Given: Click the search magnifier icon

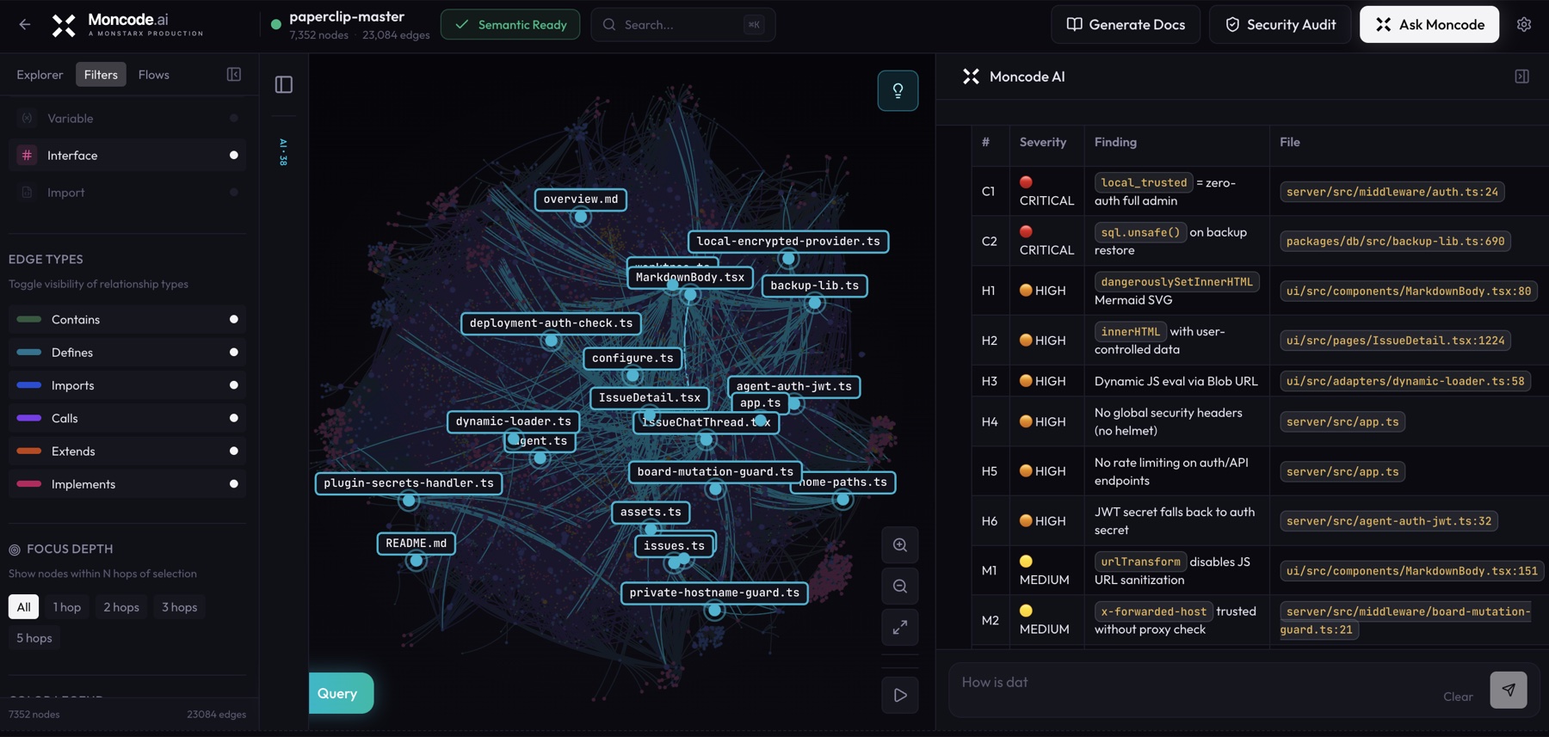Looking at the screenshot, I should (x=609, y=24).
